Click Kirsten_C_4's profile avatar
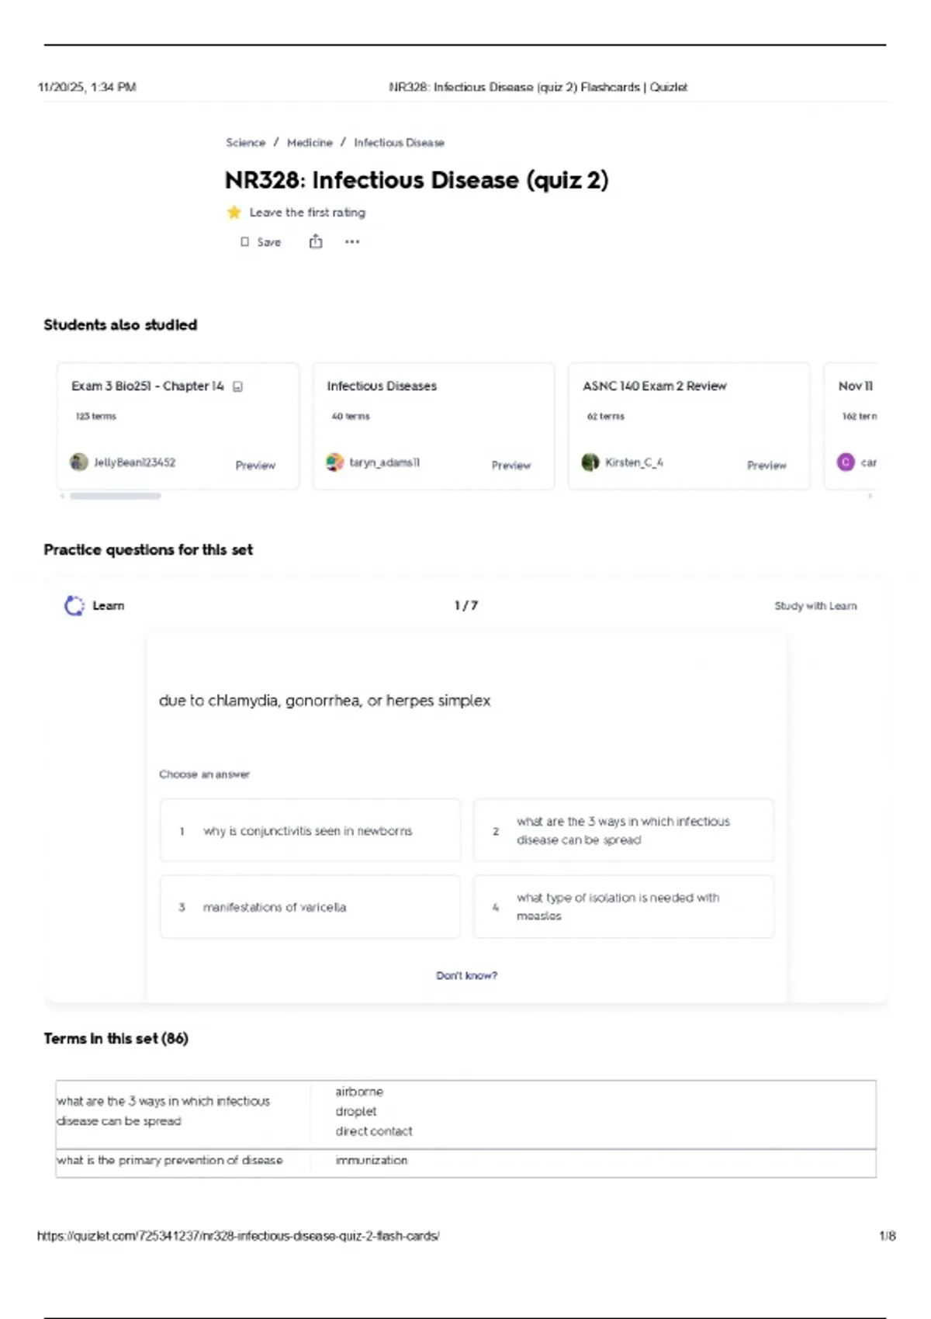This screenshot has height=1319, width=931. click(x=590, y=462)
